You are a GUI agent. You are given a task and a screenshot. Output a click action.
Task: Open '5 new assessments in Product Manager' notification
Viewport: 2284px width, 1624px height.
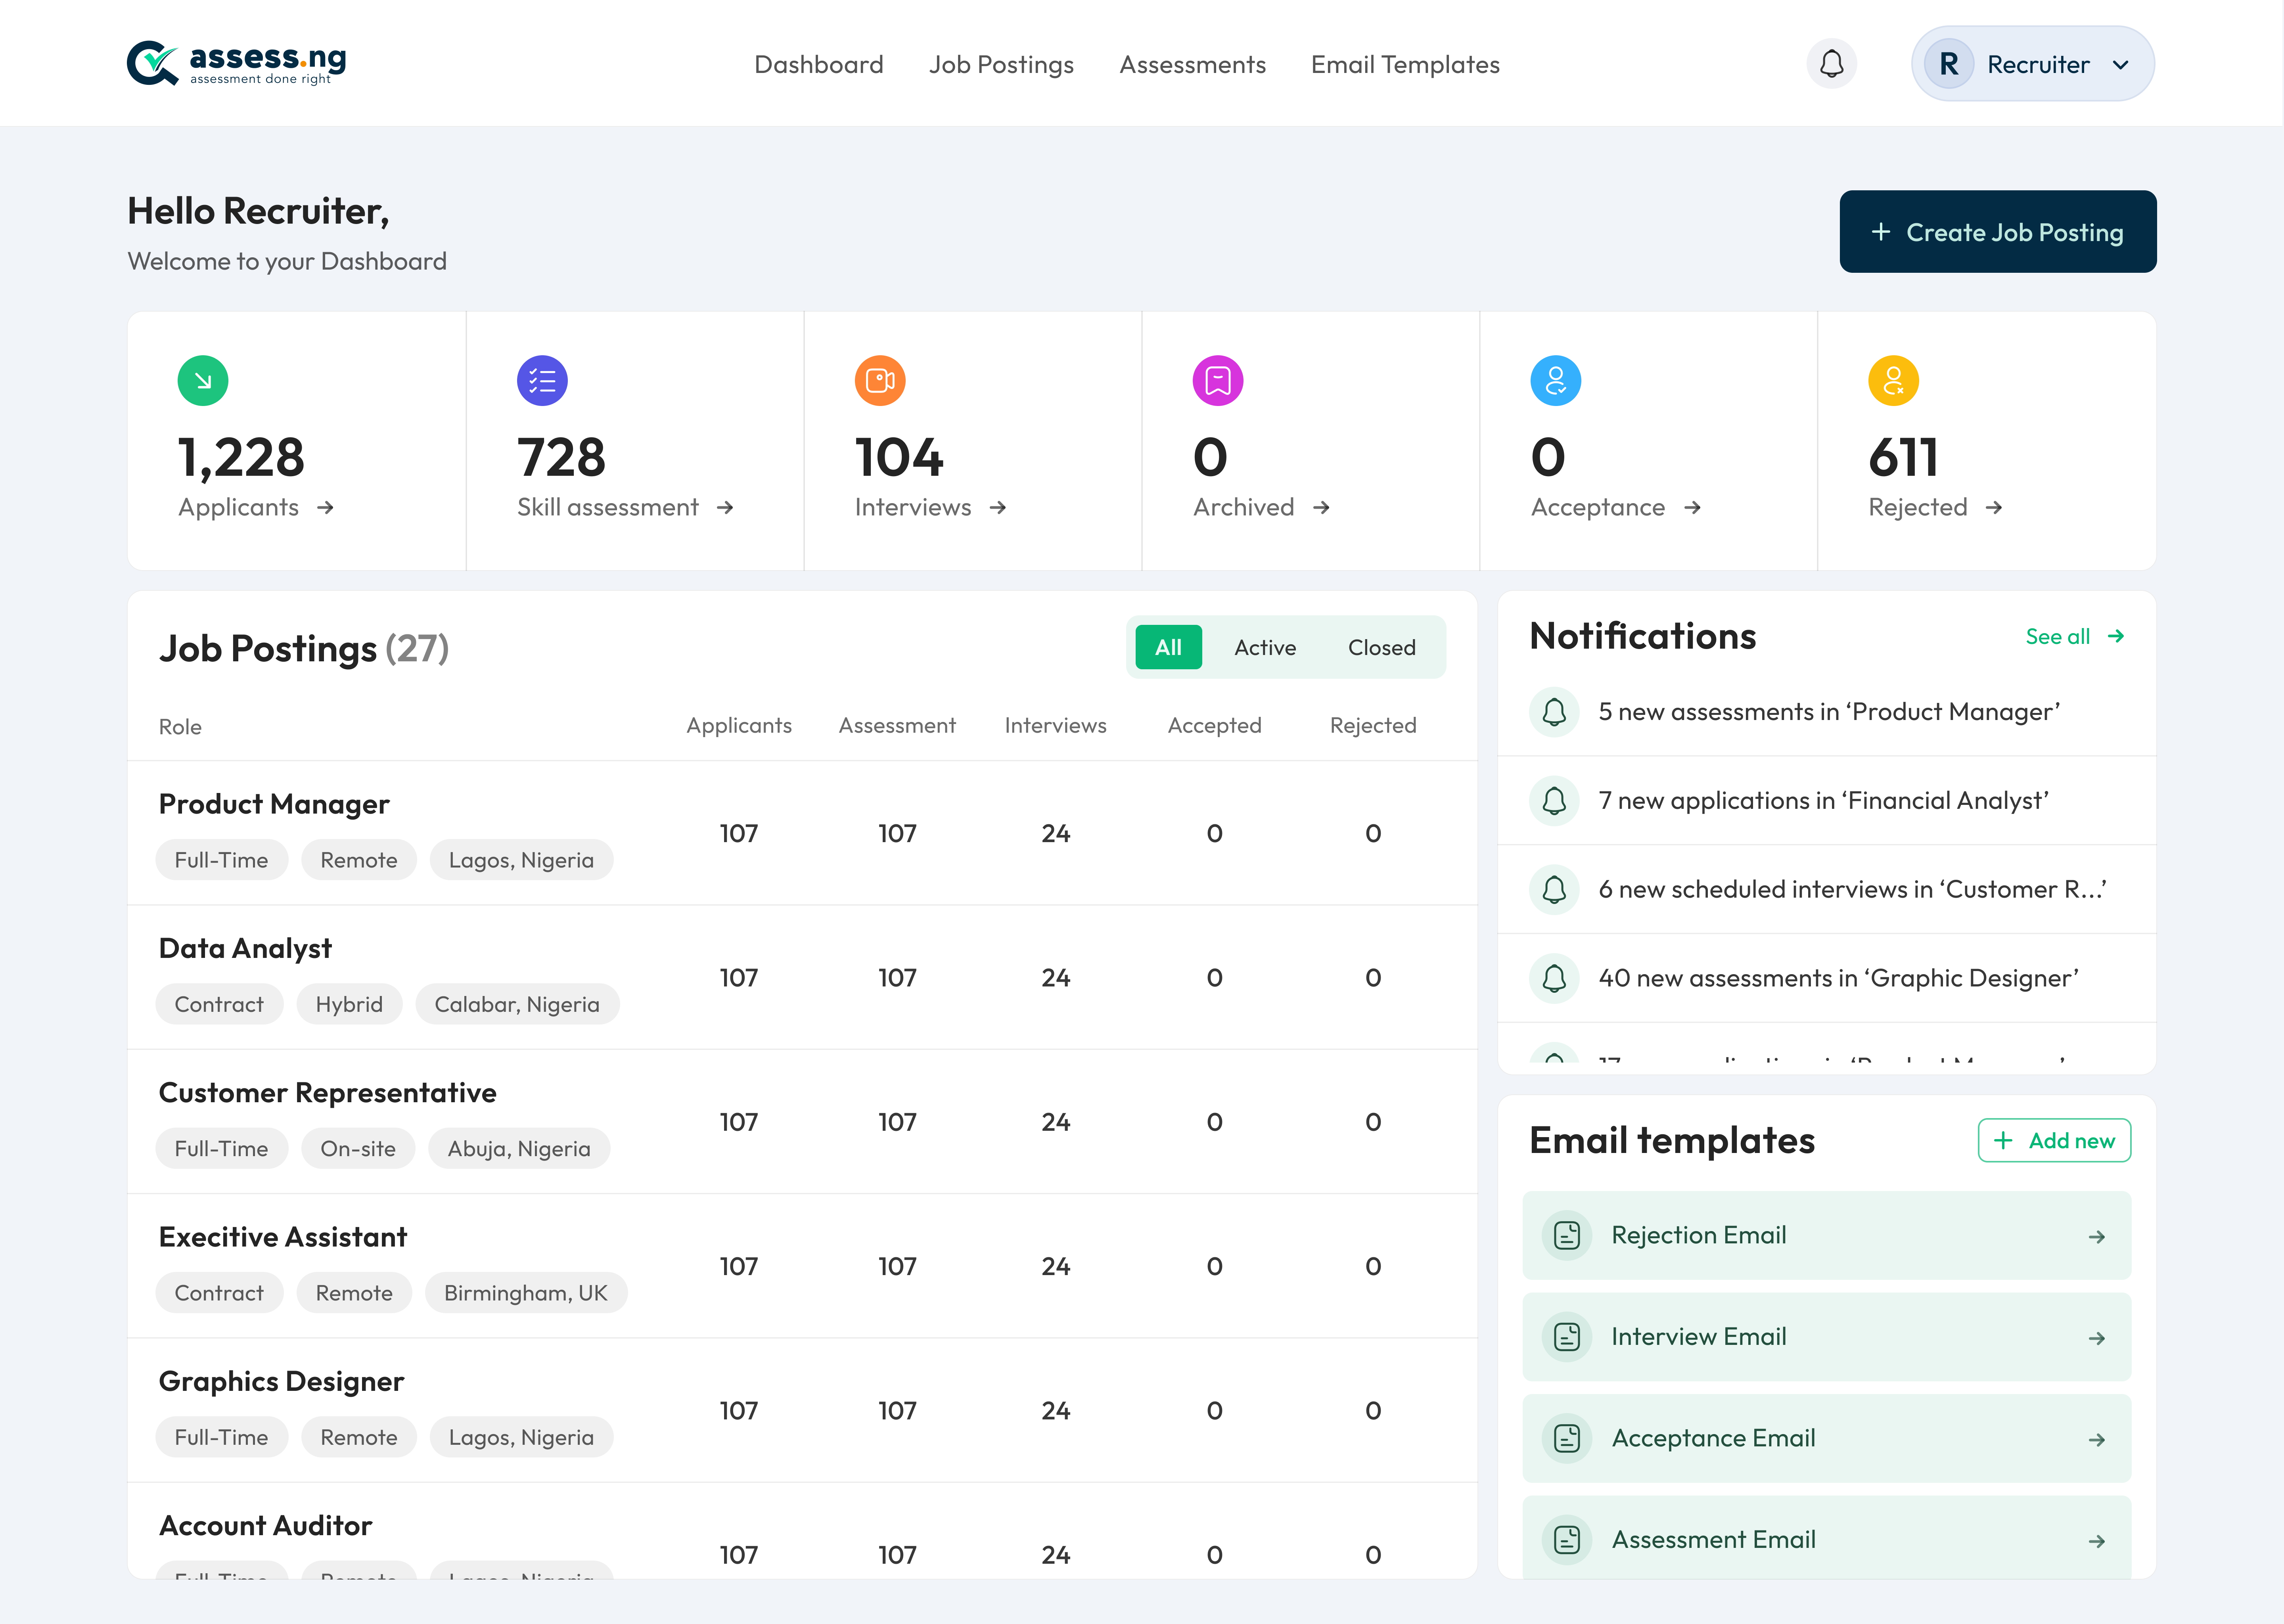pos(1826,712)
